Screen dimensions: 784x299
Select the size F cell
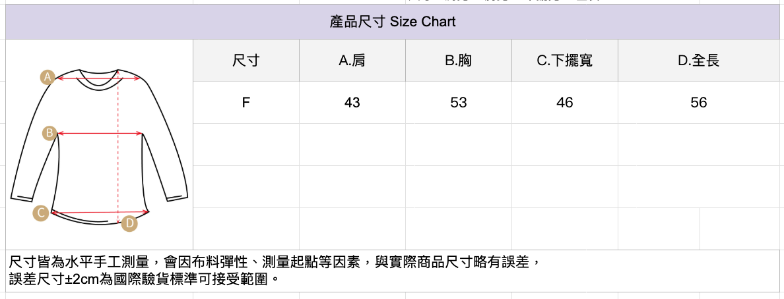[x=246, y=103]
